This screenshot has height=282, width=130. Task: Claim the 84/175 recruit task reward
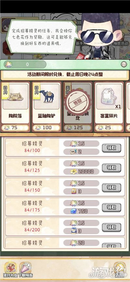[111, 207]
